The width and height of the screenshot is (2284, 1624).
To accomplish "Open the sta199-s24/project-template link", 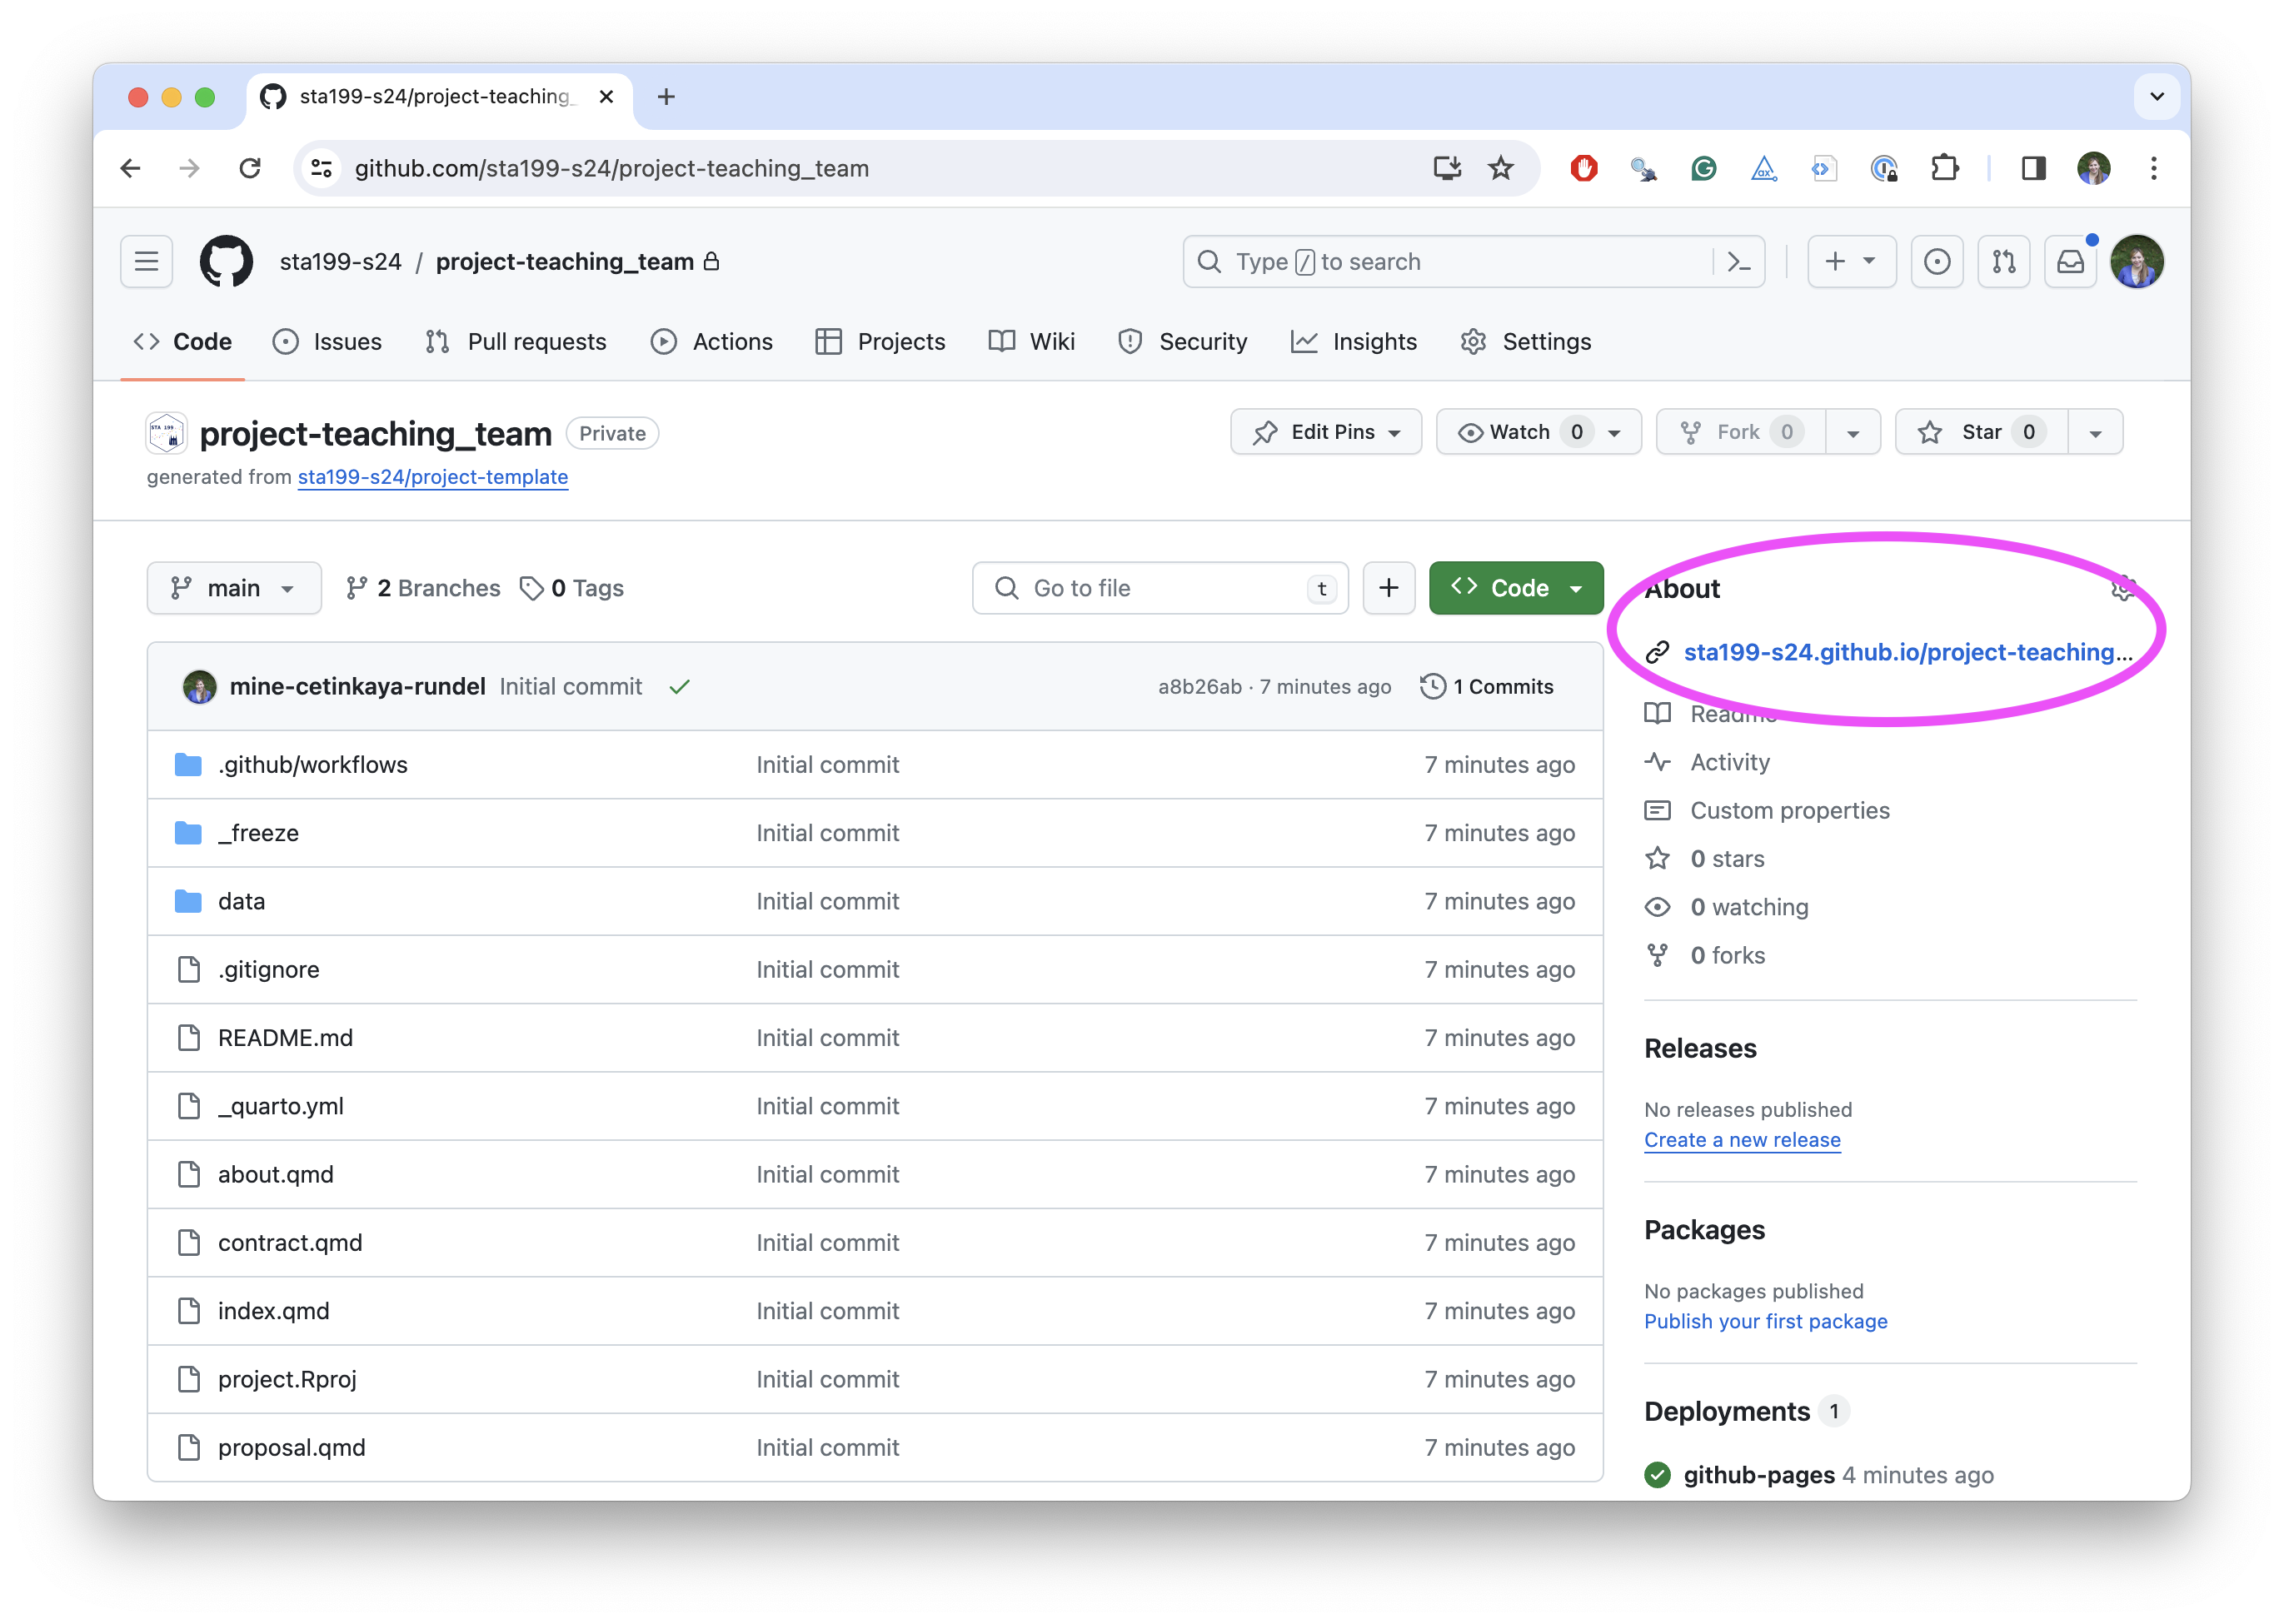I will click(432, 477).
